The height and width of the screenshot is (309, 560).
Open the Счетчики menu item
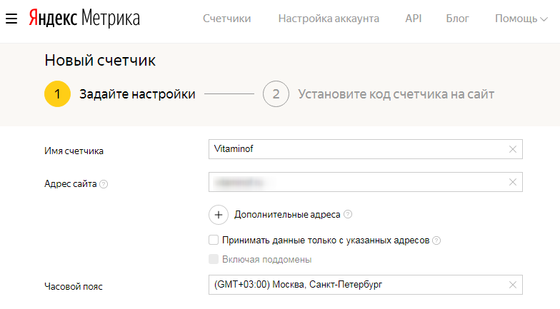pyautogui.click(x=226, y=19)
